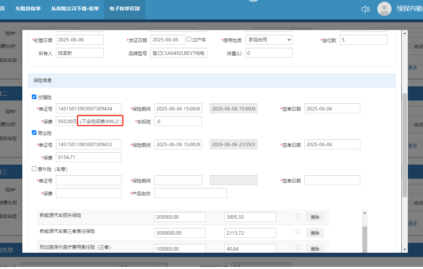This screenshot has width=423, height=269.
Task: Delete the 新能源汽车损失保险 row
Action: pyautogui.click(x=315, y=217)
